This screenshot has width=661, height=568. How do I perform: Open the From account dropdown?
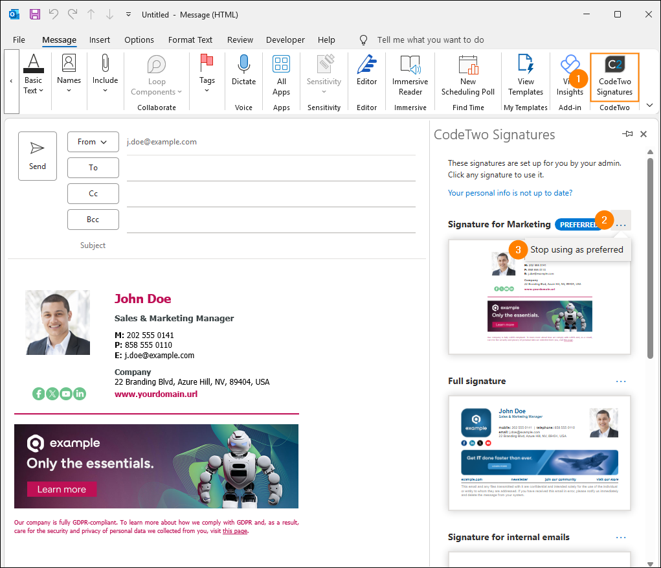click(93, 142)
